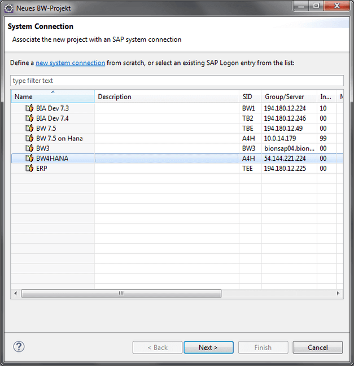This screenshot has height=366, width=354.
Task: Click server address 194.180.12.246
Action: (x=285, y=118)
